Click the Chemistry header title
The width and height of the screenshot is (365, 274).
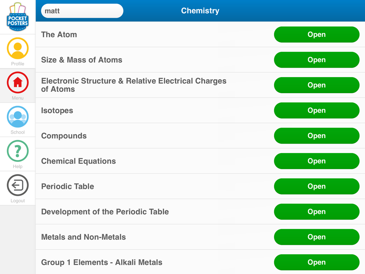tap(200, 11)
